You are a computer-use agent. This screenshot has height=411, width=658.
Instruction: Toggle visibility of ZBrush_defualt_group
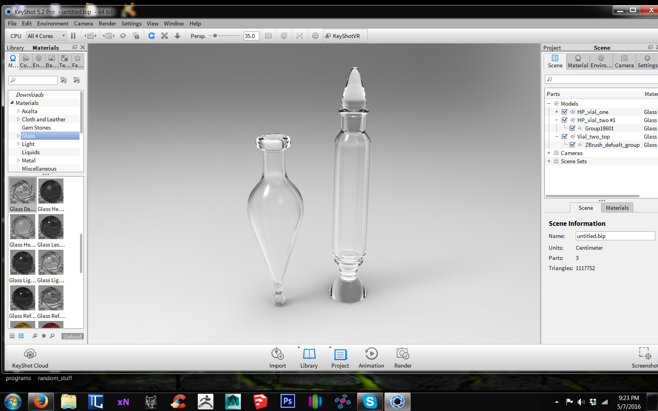point(572,145)
